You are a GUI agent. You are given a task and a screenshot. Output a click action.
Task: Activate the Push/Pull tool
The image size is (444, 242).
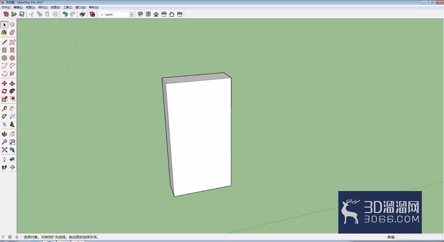click(x=12, y=83)
